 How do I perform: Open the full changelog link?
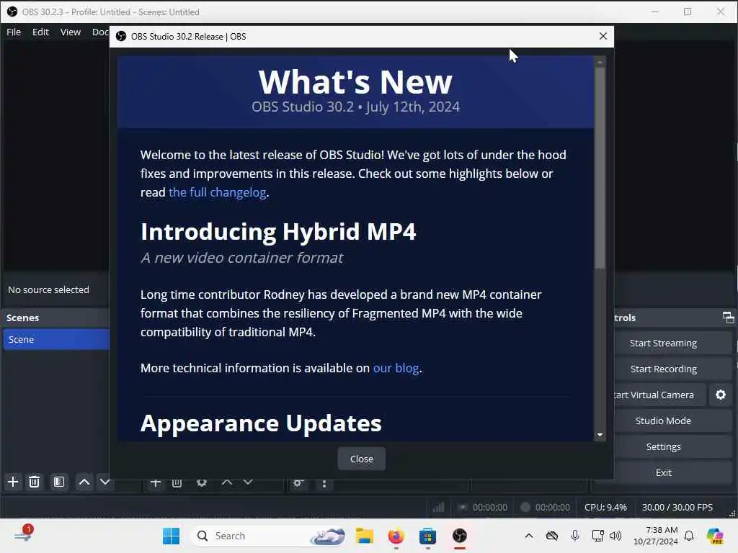[x=218, y=192]
